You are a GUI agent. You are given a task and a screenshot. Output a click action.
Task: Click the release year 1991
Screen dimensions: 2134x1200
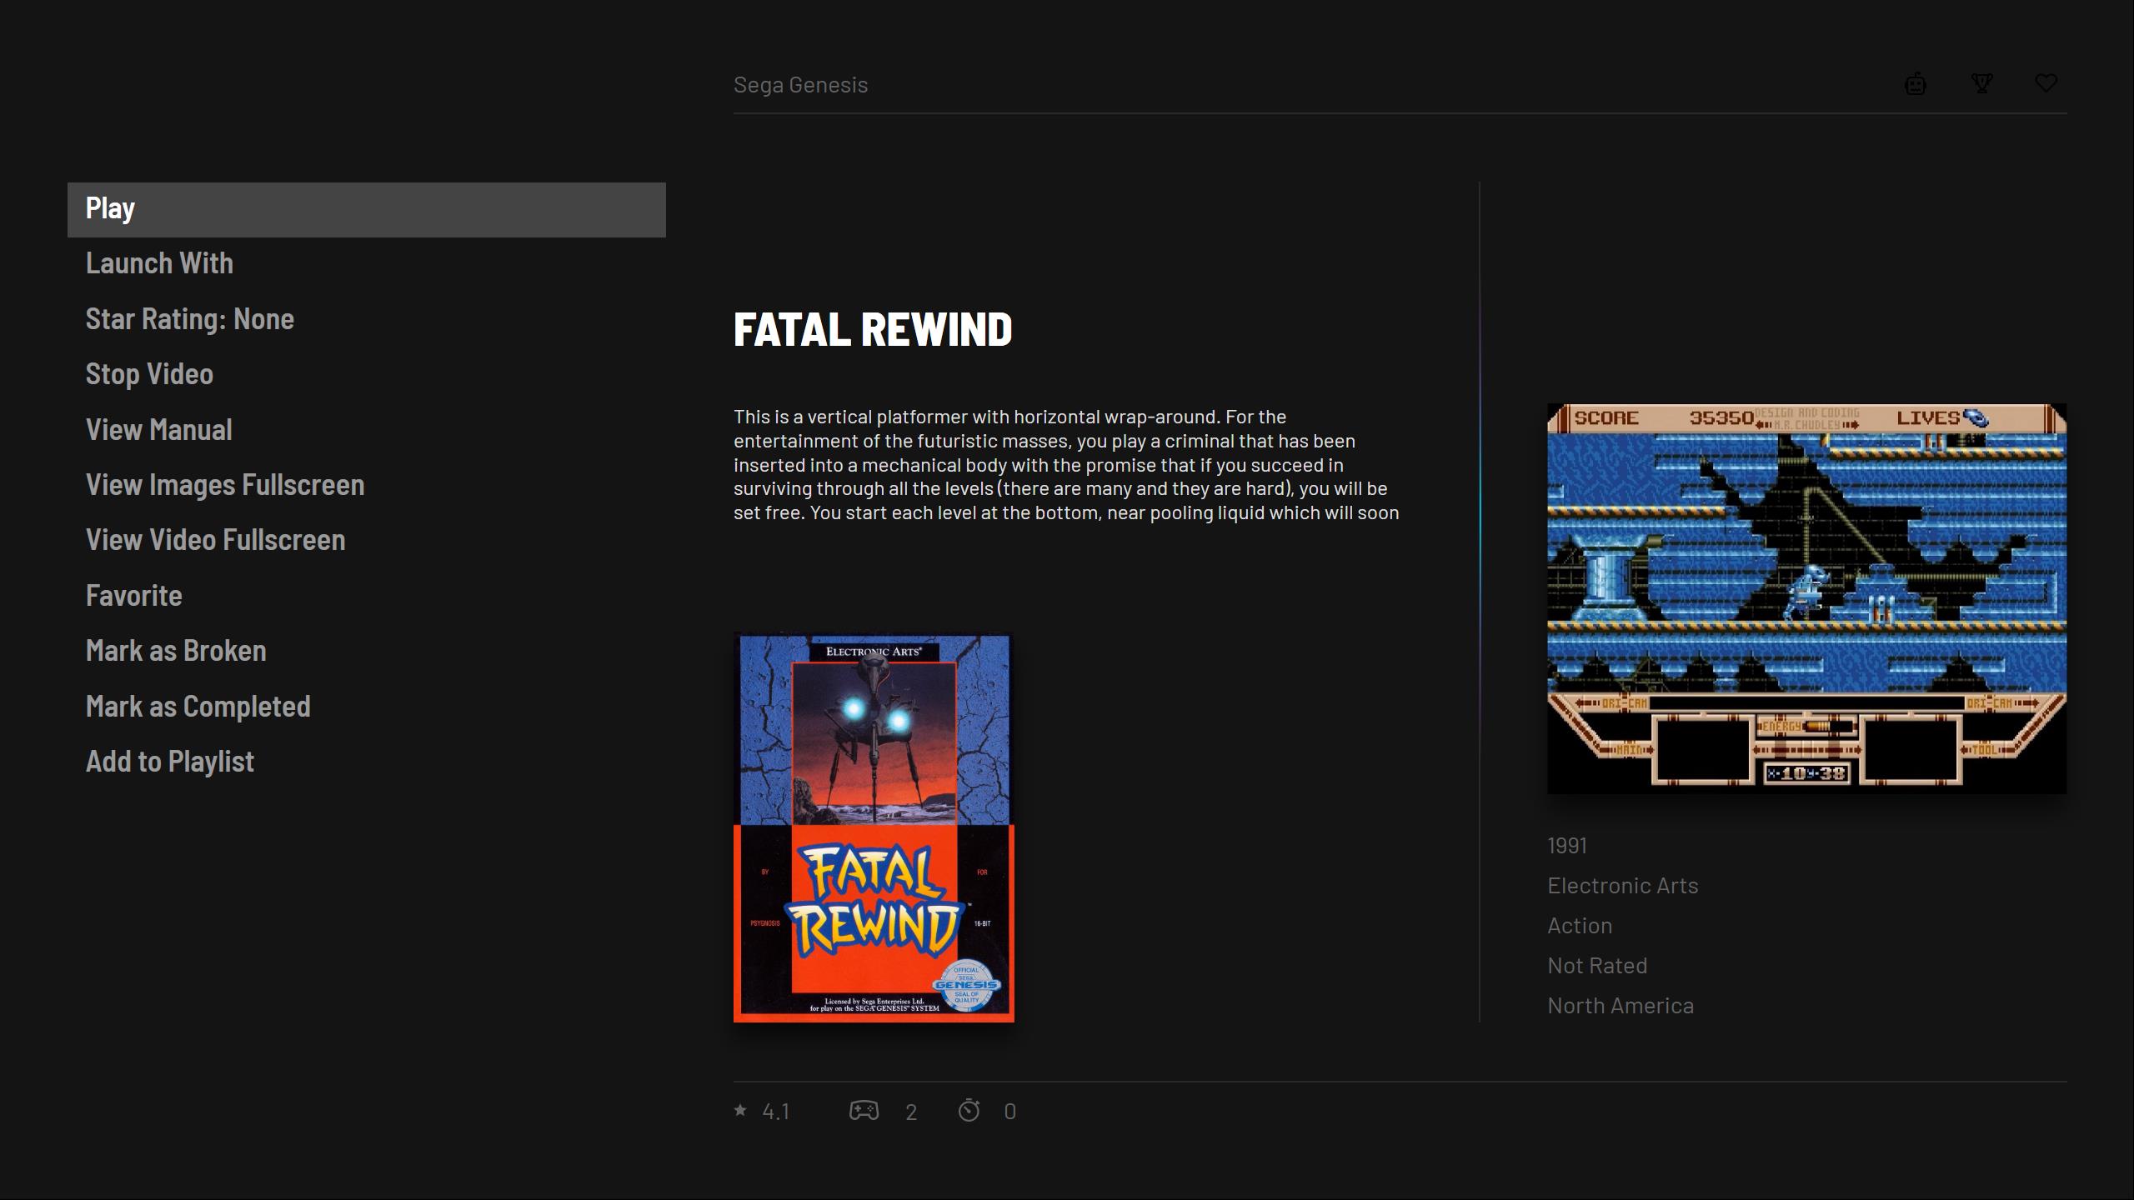pyautogui.click(x=1567, y=846)
